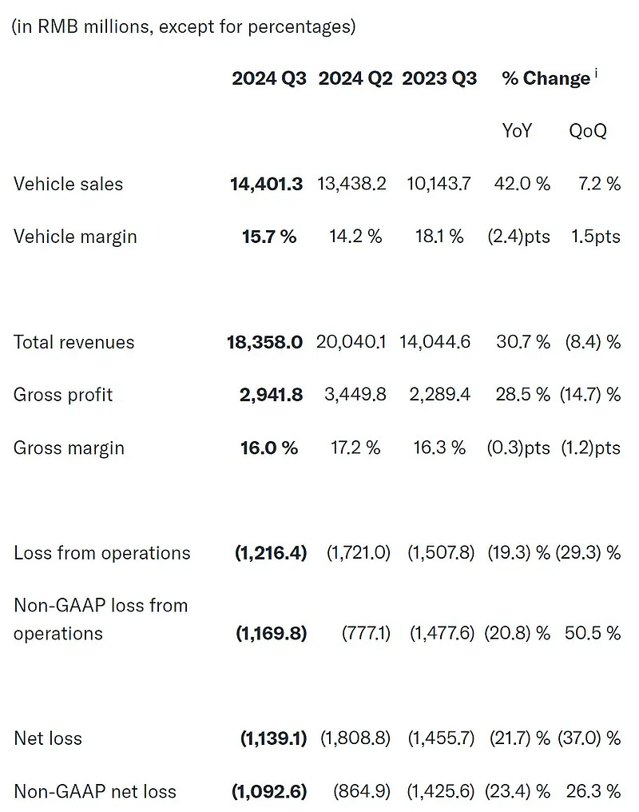
Task: Click the Non-GAAP loss from operations label
Action: [x=101, y=619]
